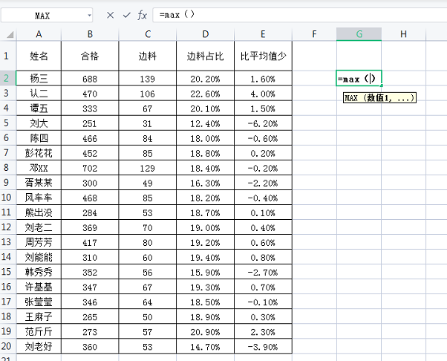Click cell with value 139
The image size is (447, 361).
click(x=148, y=79)
